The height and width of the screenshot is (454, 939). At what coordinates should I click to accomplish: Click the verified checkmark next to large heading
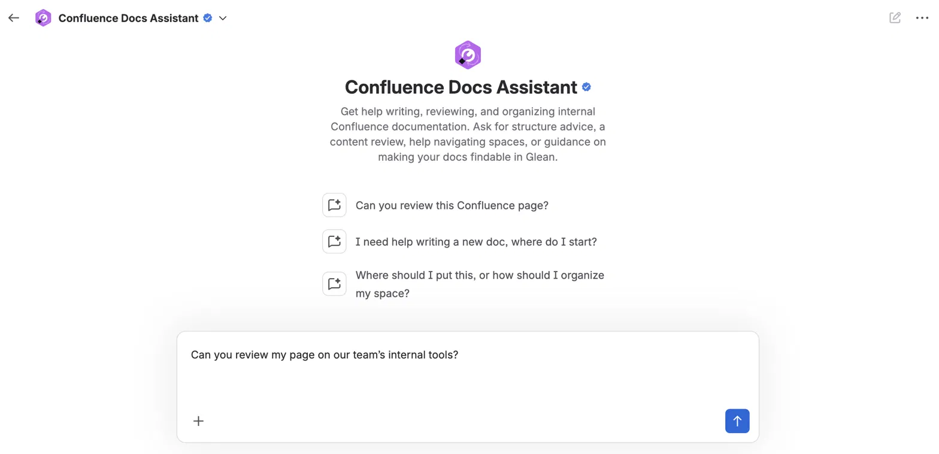pos(587,87)
